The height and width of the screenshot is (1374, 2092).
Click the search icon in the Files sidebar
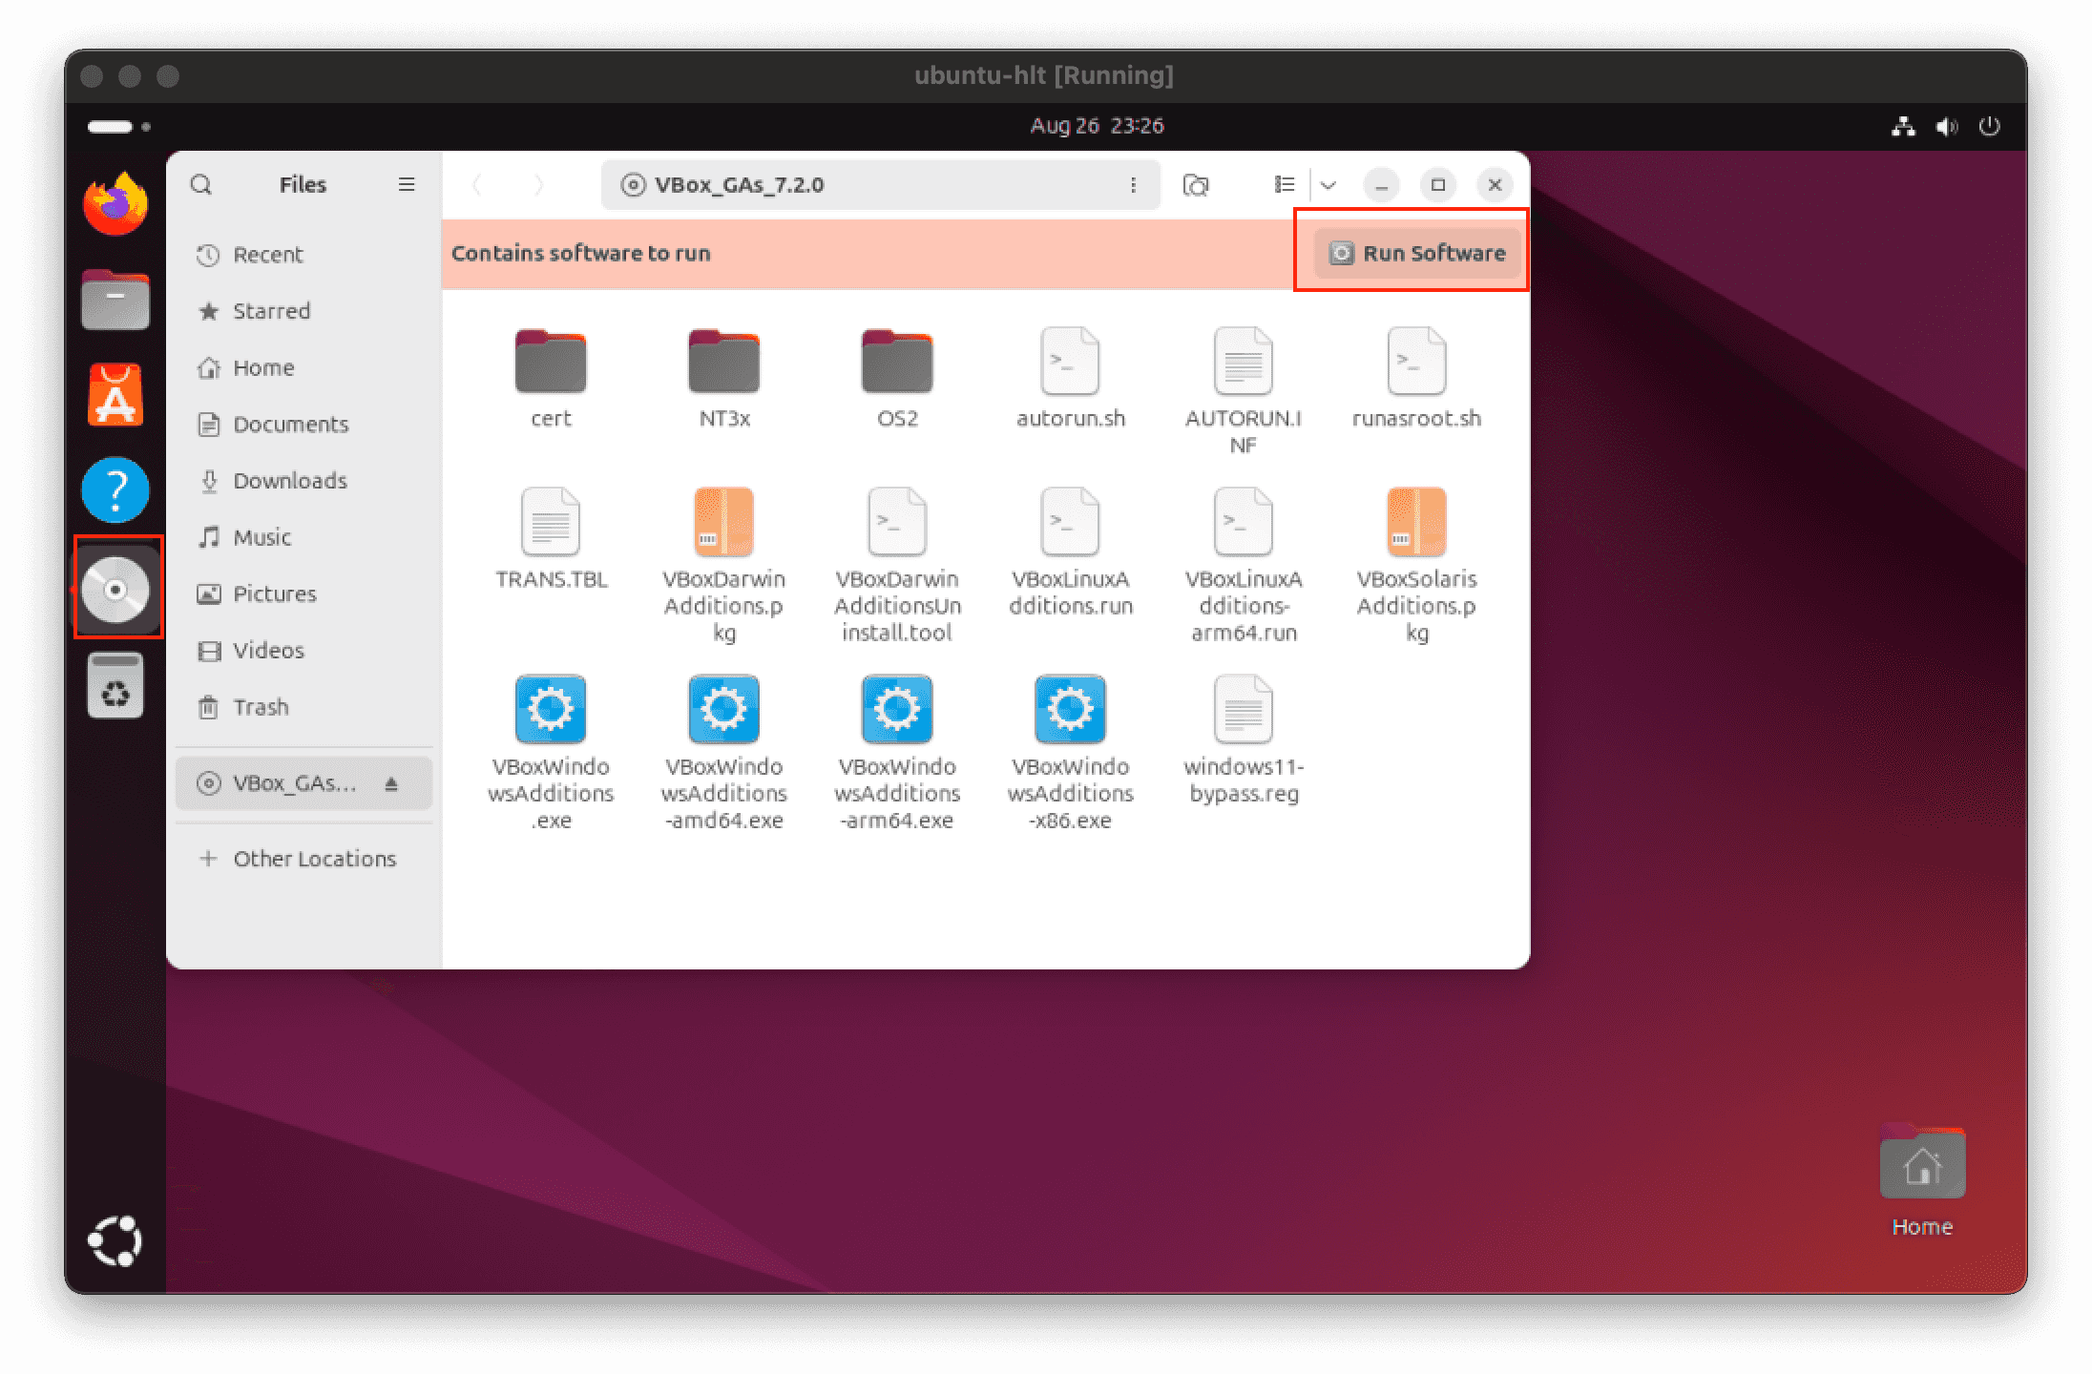201,184
